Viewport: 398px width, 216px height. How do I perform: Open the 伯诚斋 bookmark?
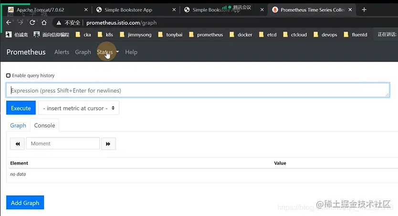[17, 34]
